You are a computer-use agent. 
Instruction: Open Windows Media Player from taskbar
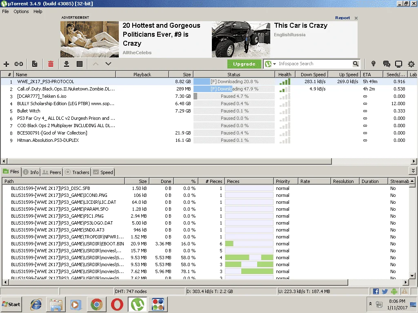(76, 304)
